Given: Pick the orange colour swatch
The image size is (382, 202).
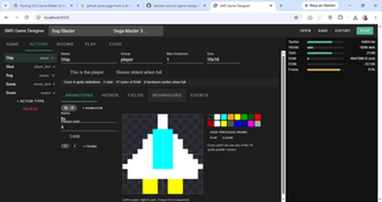Looking at the screenshot, I should click(x=230, y=117).
